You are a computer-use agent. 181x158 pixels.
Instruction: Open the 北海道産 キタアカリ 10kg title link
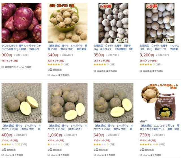pos(159,47)
